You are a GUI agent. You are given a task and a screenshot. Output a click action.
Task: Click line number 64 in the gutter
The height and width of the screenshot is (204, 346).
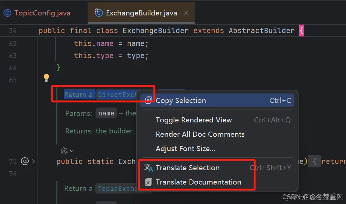coord(13,68)
